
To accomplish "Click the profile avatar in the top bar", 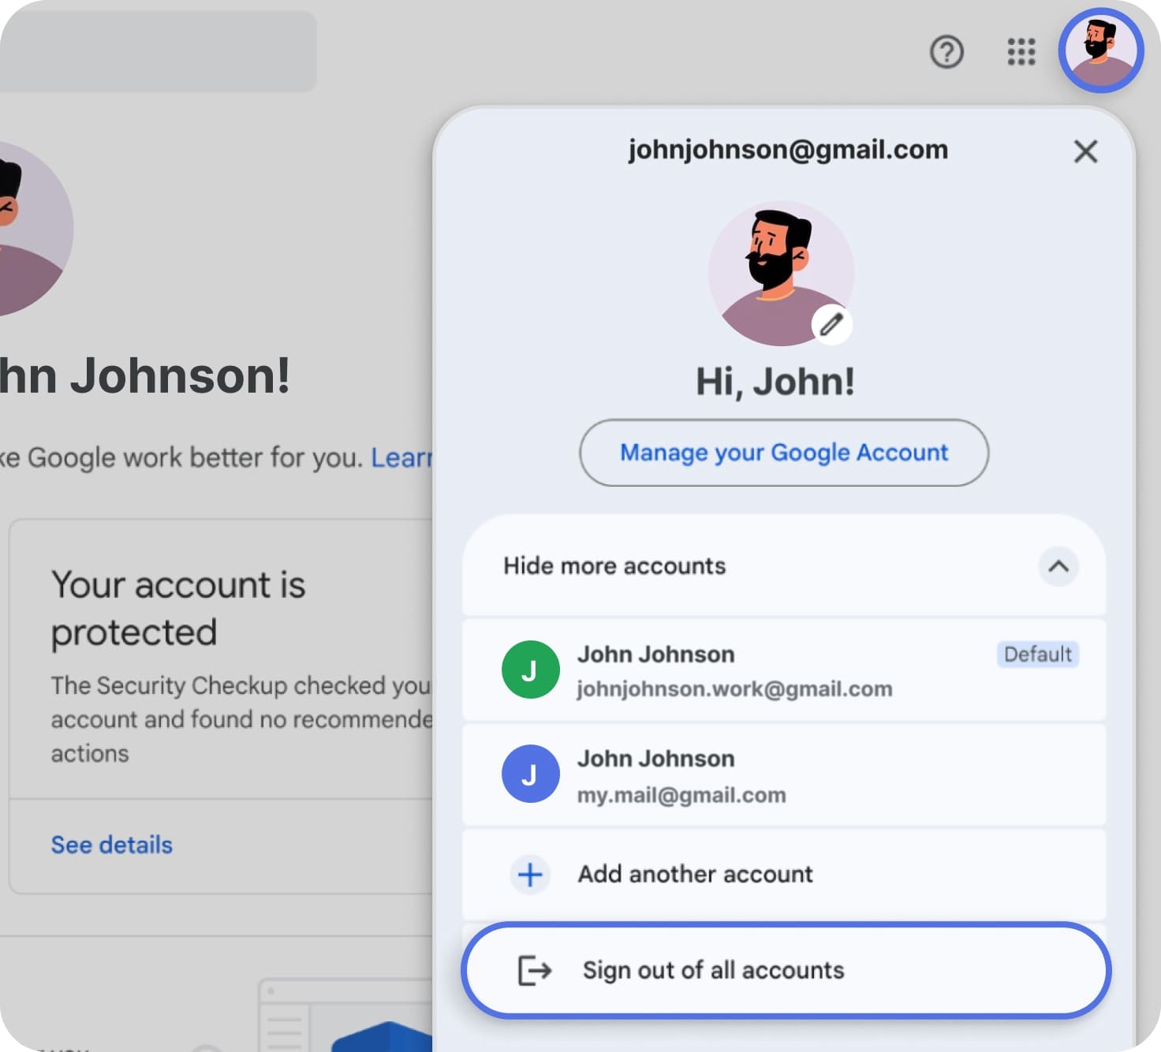I will pos(1101,50).
